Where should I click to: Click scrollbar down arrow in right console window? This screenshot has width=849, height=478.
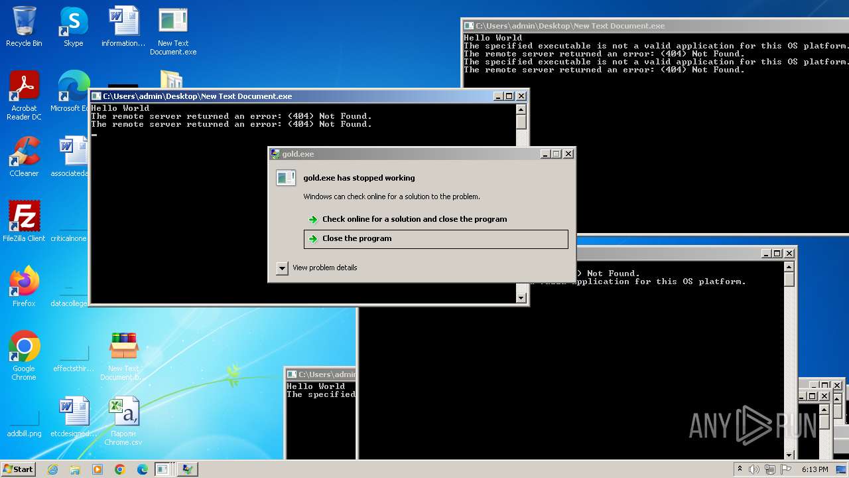coord(789,455)
